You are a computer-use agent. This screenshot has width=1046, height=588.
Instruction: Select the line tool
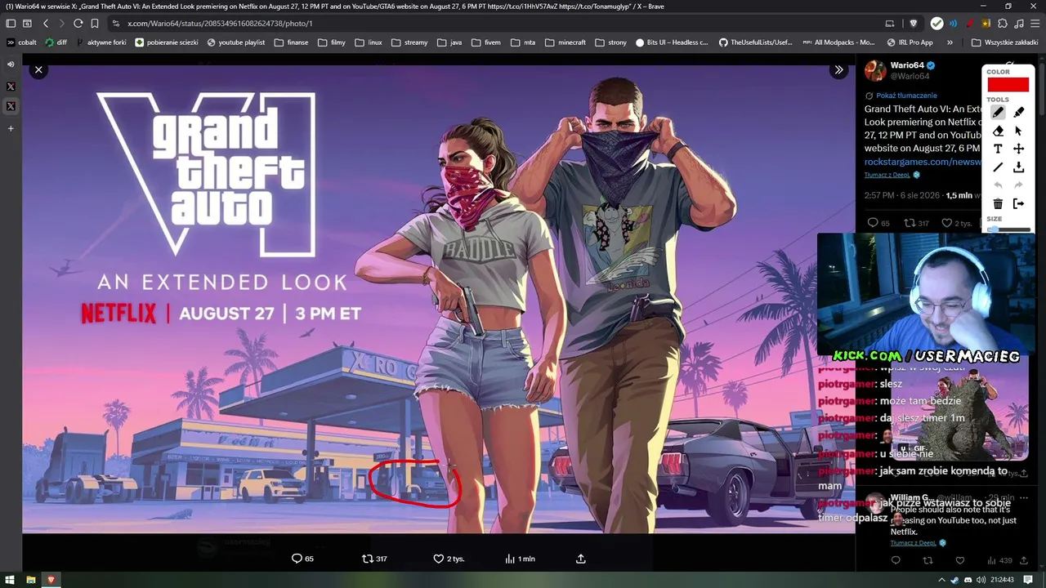998,167
